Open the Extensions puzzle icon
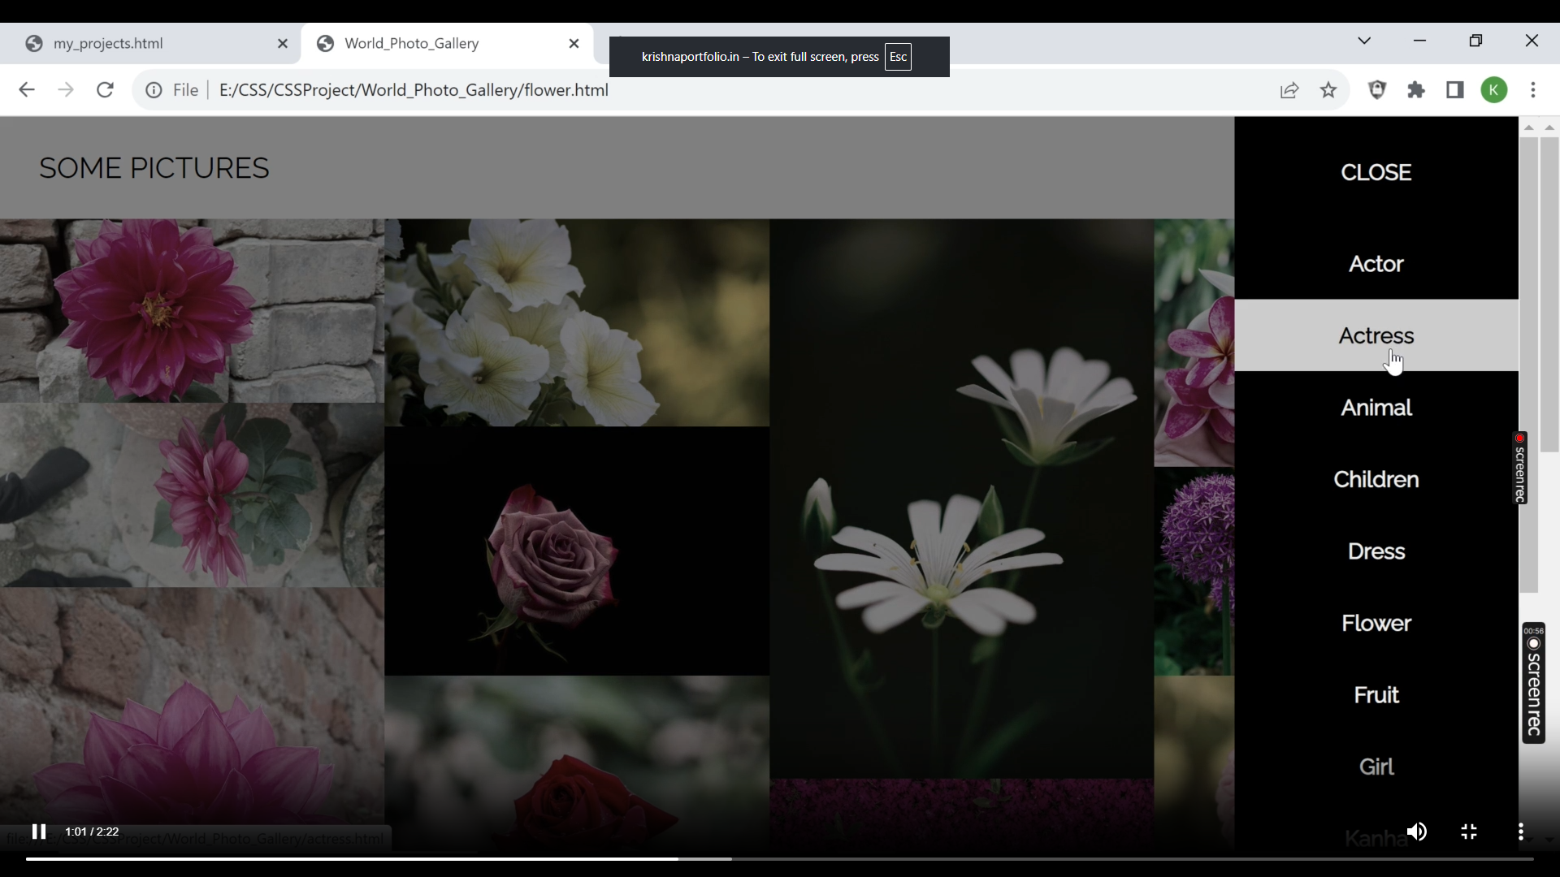Screen dimensions: 1560x877 point(1416,90)
